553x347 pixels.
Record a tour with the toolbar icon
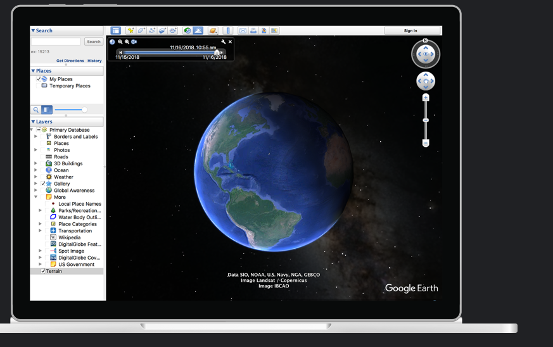[x=173, y=30]
